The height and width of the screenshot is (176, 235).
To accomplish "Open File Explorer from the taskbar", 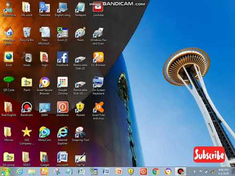I will [x=32, y=172].
